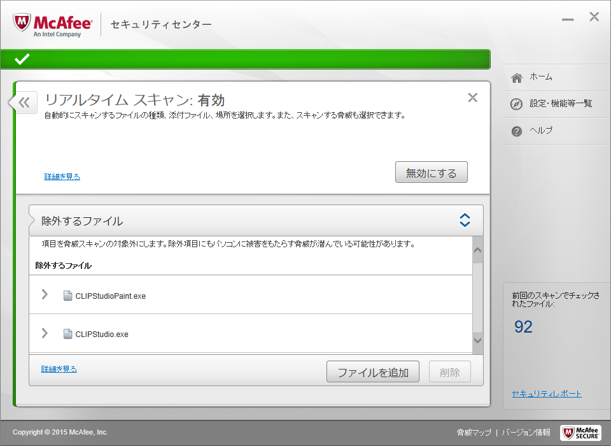Select the CLIPStudio.exe file name

[x=102, y=334]
